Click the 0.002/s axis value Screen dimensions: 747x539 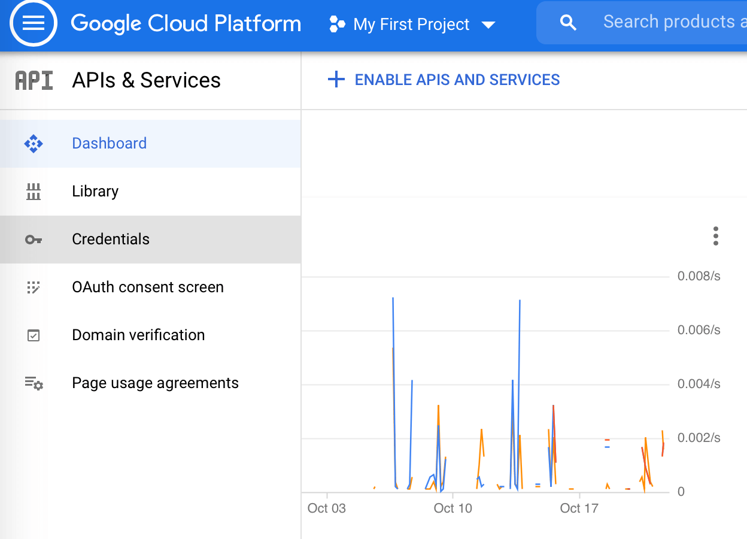coord(699,438)
